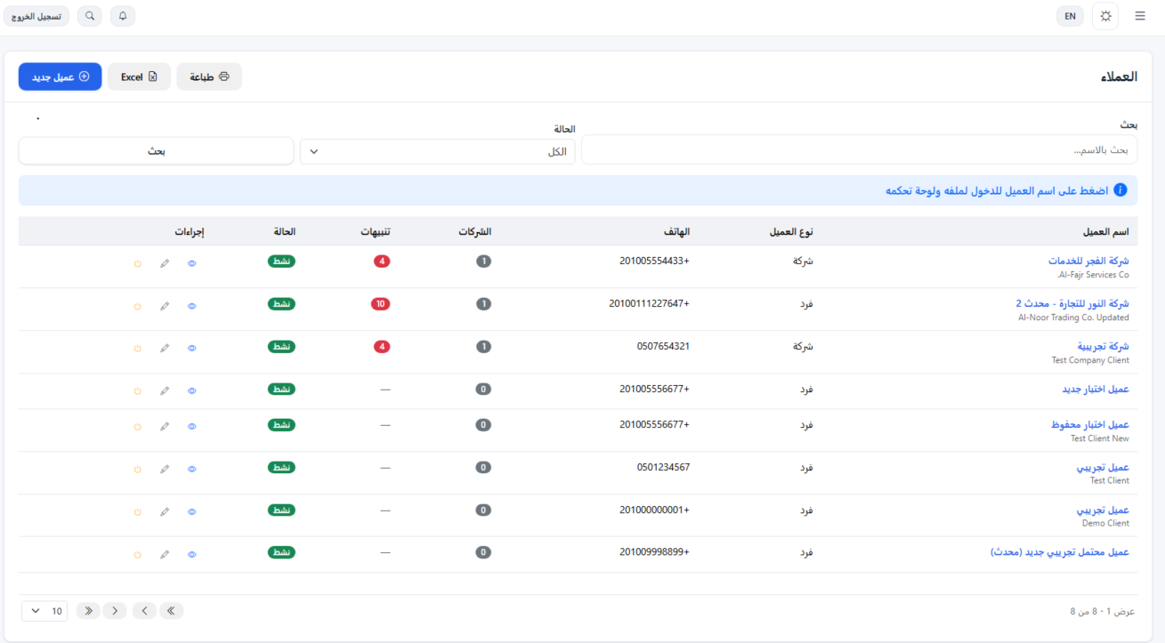Viewport: 1165px width, 643px height.
Task: Focus the بحث بالاسم search field
Action: (x=859, y=150)
